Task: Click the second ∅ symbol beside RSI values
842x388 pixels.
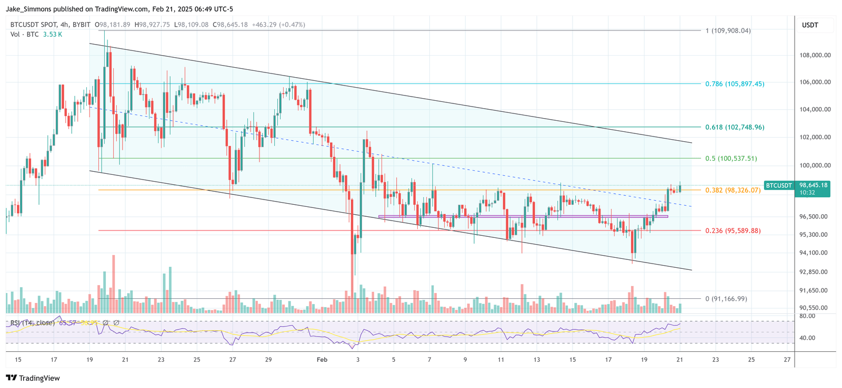Action: [x=116, y=322]
